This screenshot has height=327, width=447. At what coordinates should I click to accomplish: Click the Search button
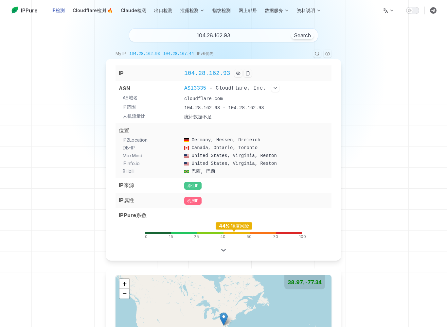point(302,35)
